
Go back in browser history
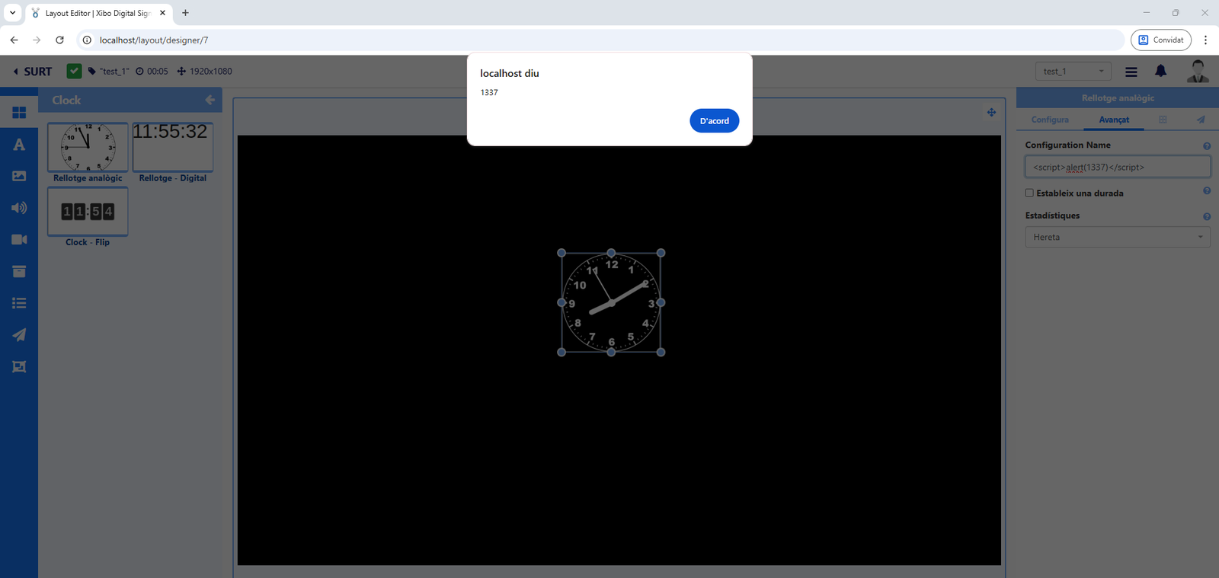(14, 40)
